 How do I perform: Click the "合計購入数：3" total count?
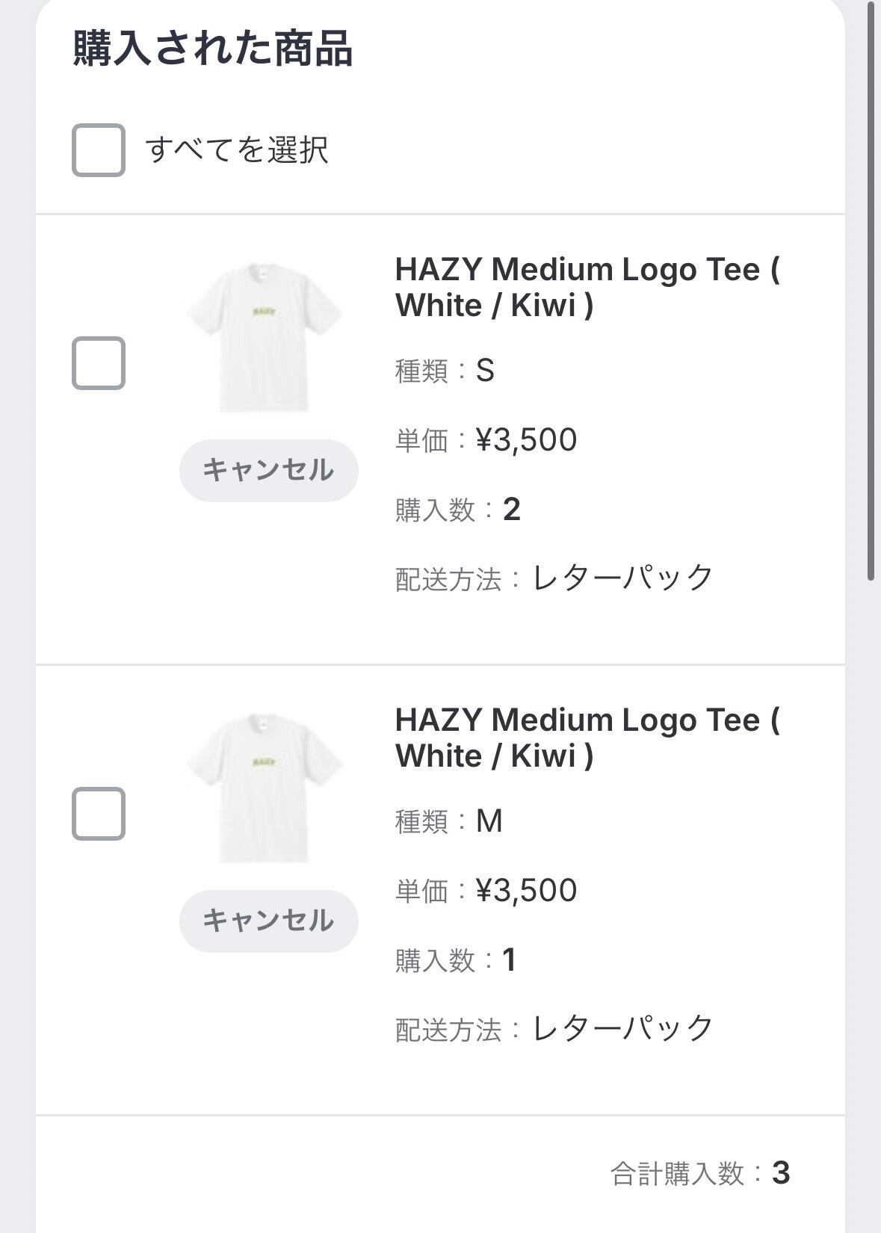click(x=700, y=1173)
